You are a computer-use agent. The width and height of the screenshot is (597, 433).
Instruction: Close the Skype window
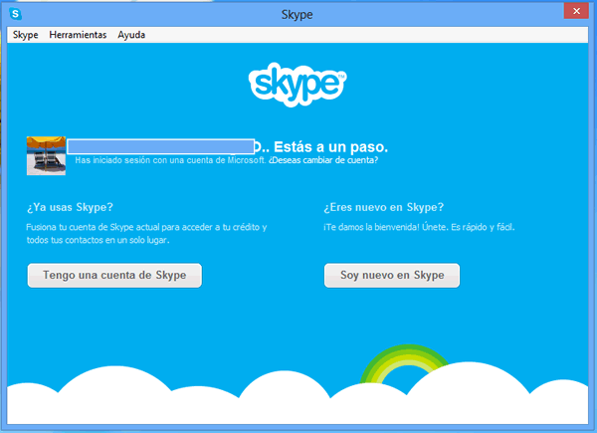tap(576, 11)
